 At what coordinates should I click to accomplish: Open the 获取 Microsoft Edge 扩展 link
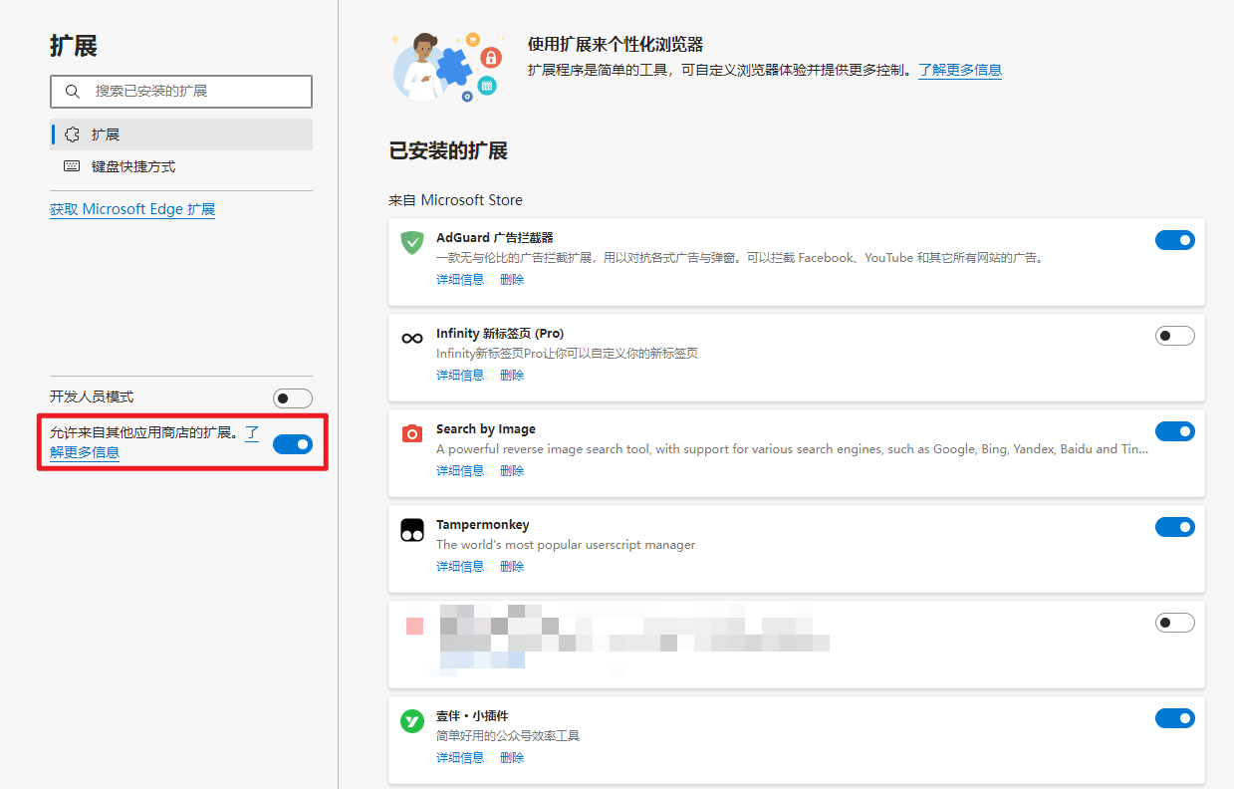(132, 208)
